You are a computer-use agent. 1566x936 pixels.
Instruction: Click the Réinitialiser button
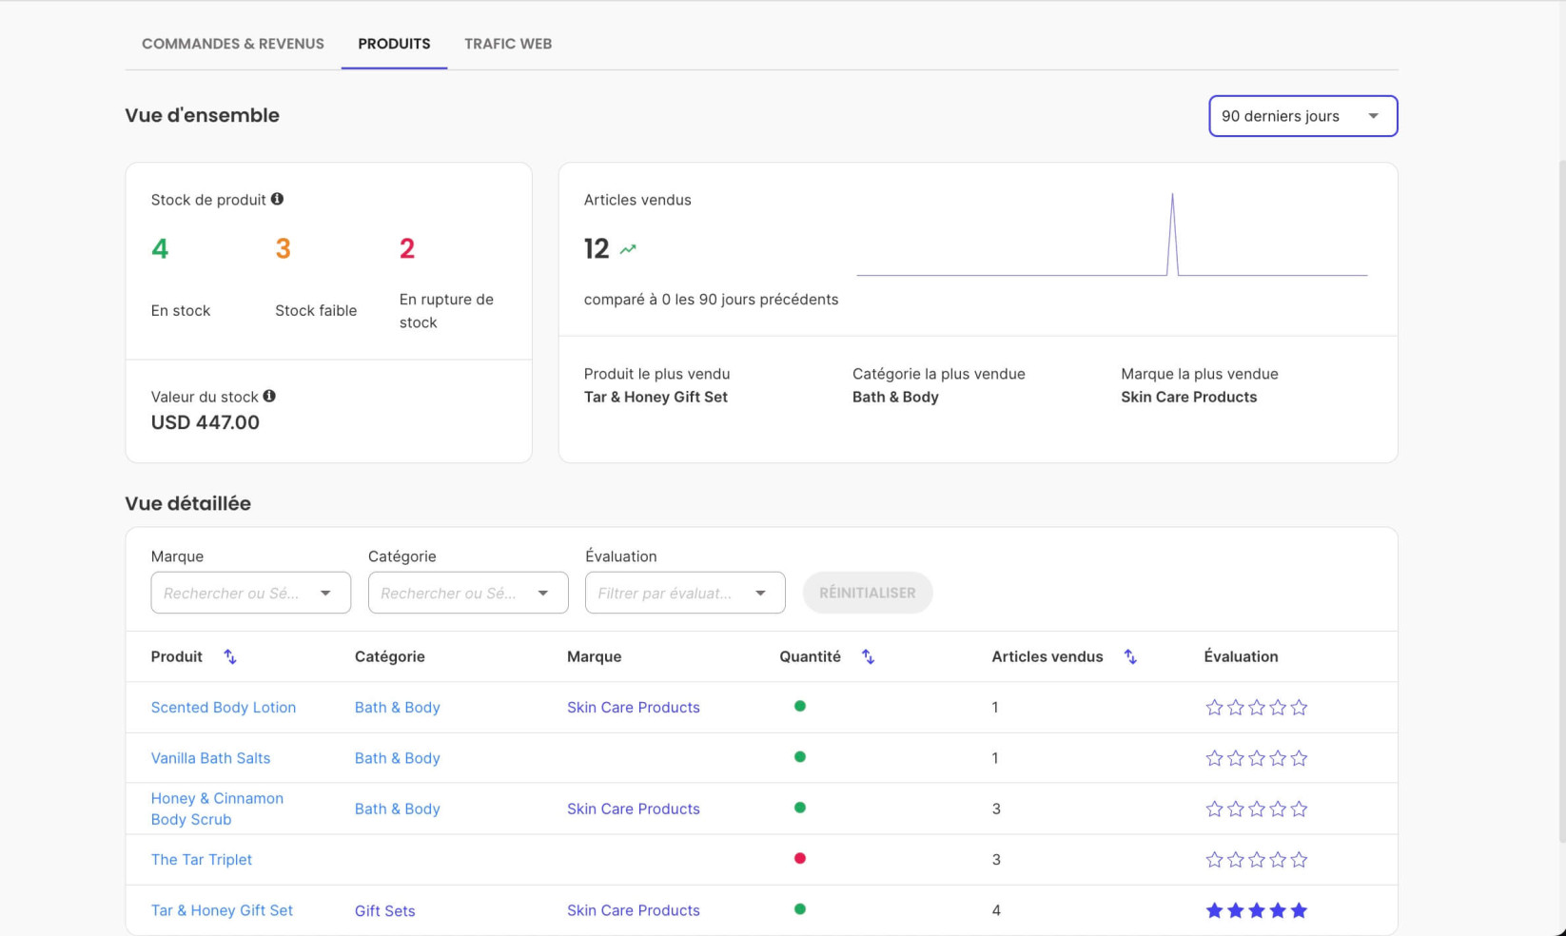point(868,593)
